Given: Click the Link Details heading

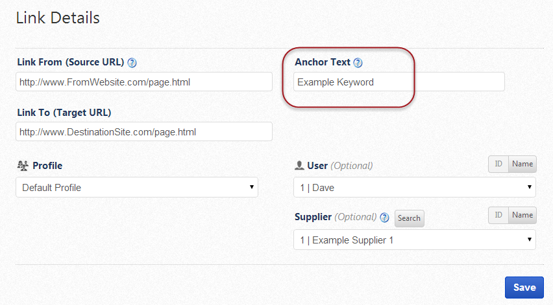Looking at the screenshot, I should (x=58, y=18).
